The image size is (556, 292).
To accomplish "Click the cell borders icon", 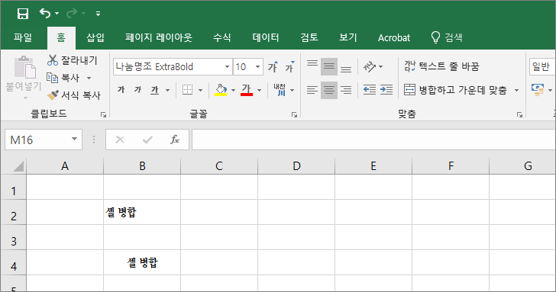I will pyautogui.click(x=187, y=90).
